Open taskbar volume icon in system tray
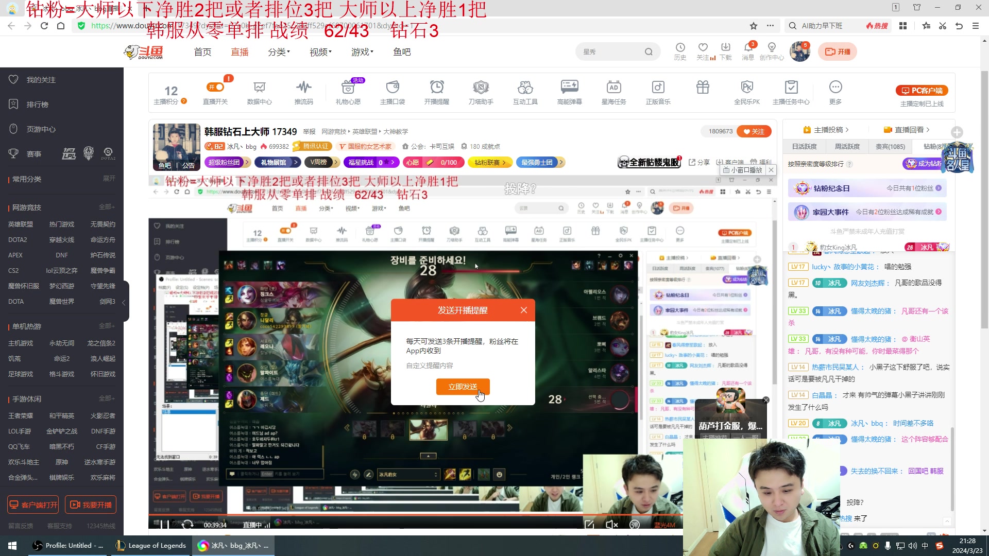This screenshot has width=989, height=556. 913,546
